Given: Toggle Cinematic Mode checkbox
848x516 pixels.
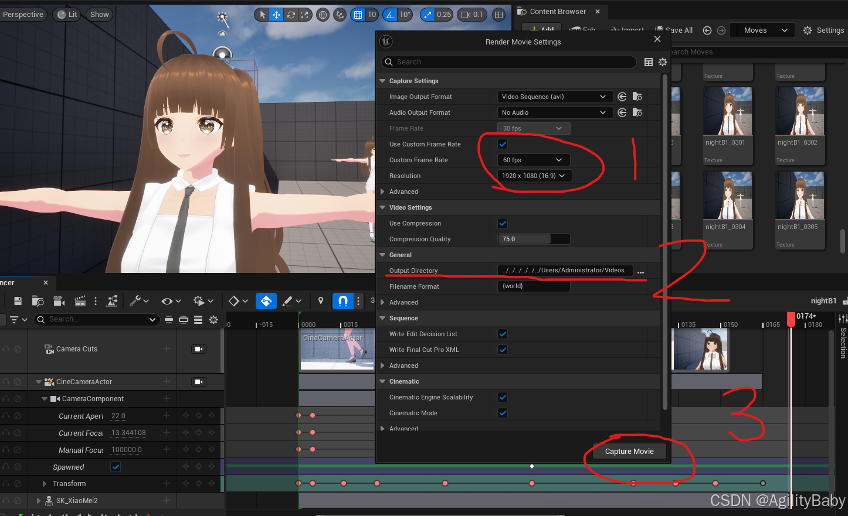Looking at the screenshot, I should click(503, 413).
